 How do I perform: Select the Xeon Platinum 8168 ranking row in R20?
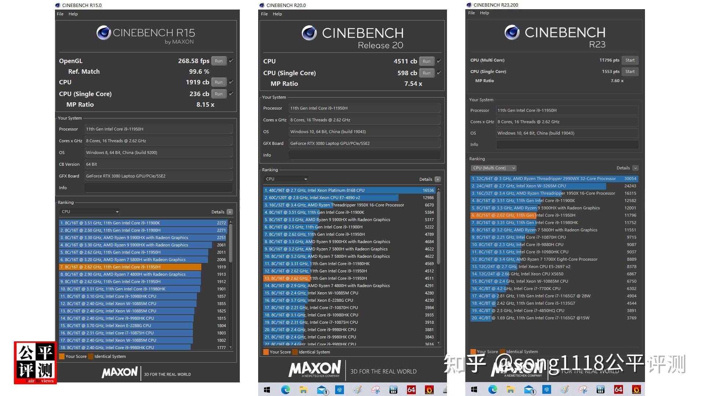tap(349, 190)
